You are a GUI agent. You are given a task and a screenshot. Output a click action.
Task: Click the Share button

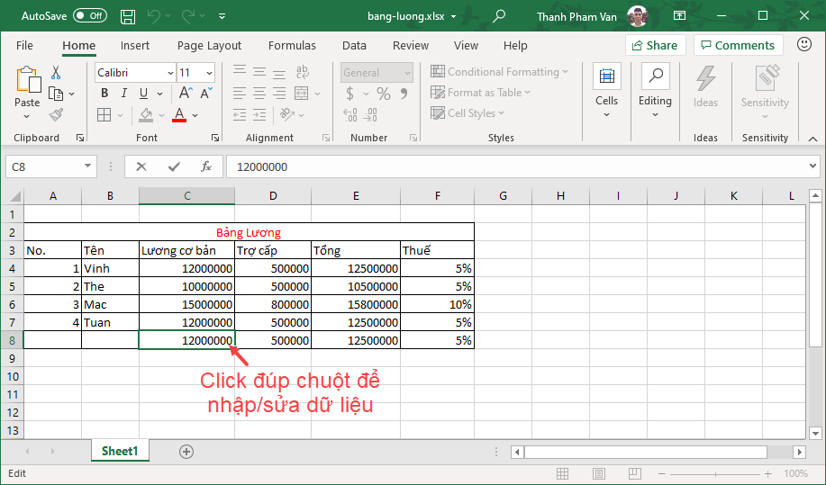[656, 45]
